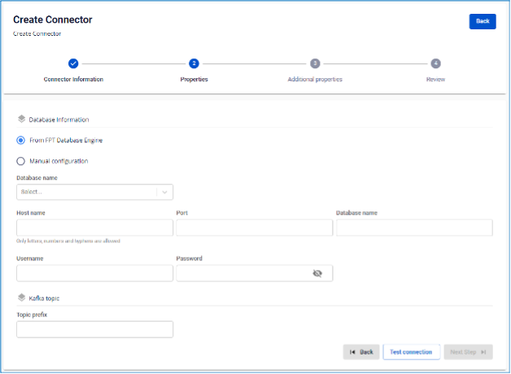
Task: Click the Database Information layers icon
Action: click(x=21, y=120)
